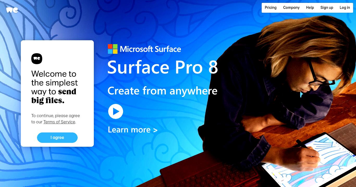
Task: Click the Microsoft Surface wordmark text
Action: (150, 49)
